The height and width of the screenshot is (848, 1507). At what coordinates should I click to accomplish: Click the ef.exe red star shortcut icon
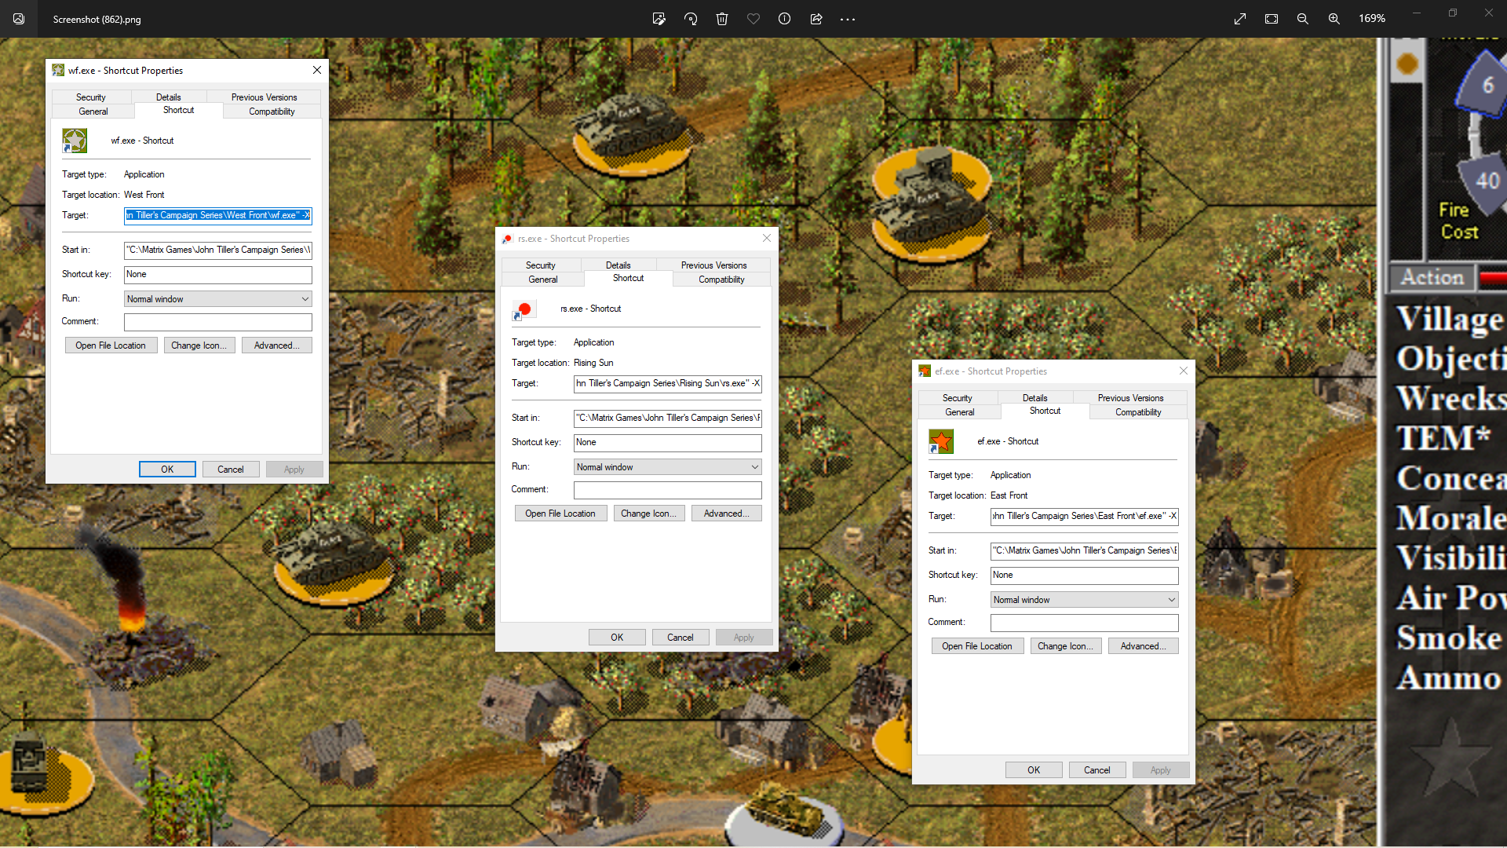(940, 441)
